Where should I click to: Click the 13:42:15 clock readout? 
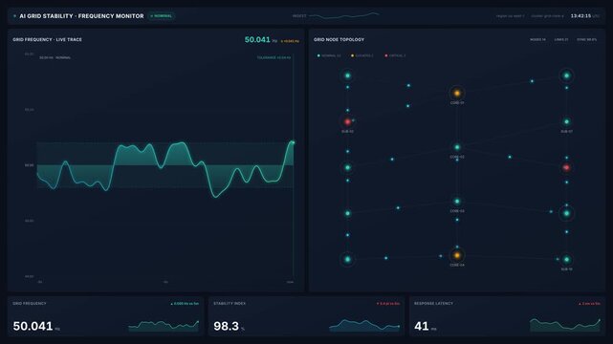[x=580, y=16]
